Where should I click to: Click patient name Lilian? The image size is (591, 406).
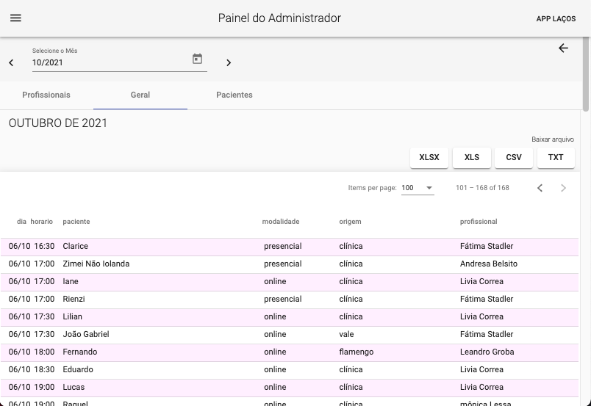(x=72, y=316)
